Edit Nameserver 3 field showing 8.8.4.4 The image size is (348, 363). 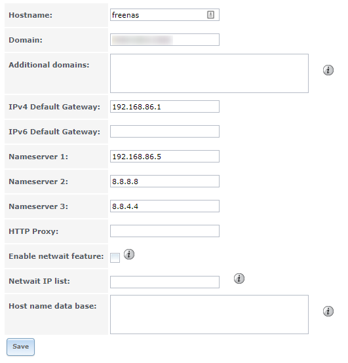[164, 206]
